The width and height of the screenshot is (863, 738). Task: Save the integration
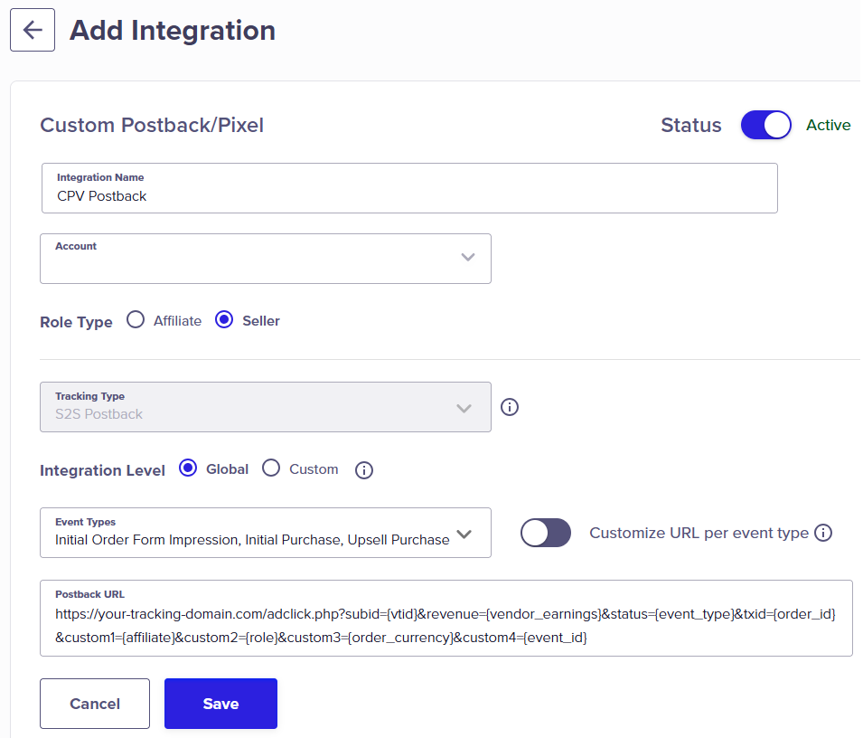(x=220, y=704)
